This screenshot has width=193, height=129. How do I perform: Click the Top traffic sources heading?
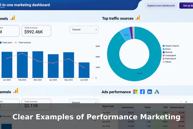(x=118, y=18)
